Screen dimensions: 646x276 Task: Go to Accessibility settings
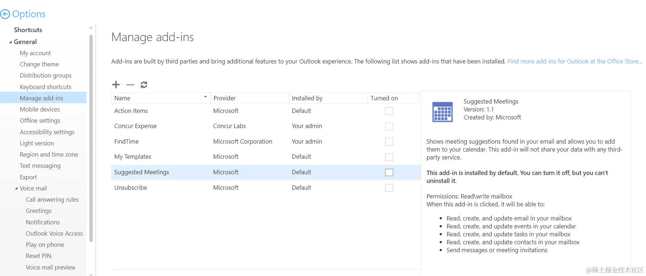tap(47, 132)
